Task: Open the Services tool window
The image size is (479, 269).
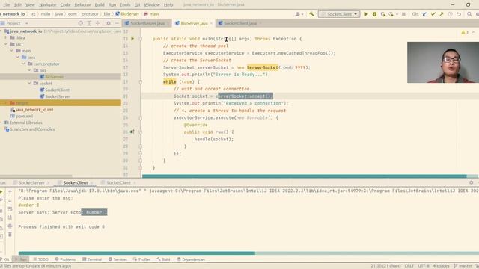Action: (118, 259)
